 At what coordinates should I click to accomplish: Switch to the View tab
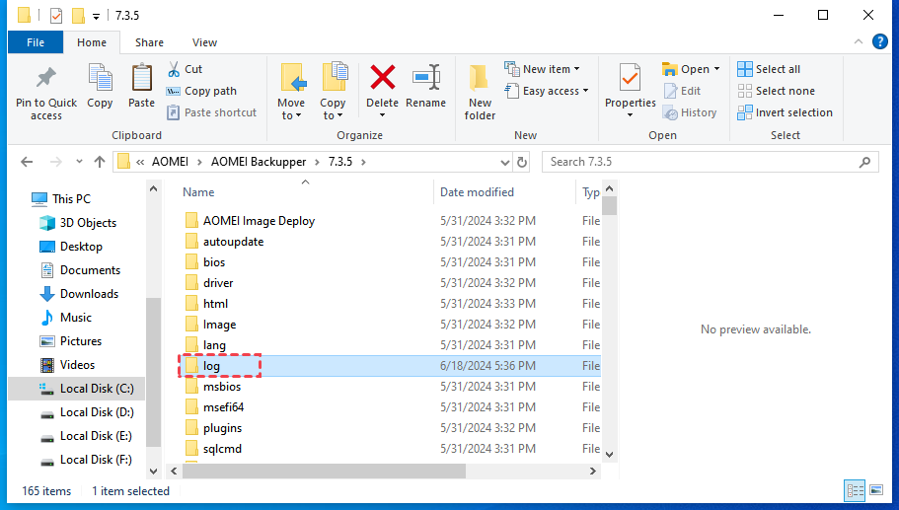(204, 42)
